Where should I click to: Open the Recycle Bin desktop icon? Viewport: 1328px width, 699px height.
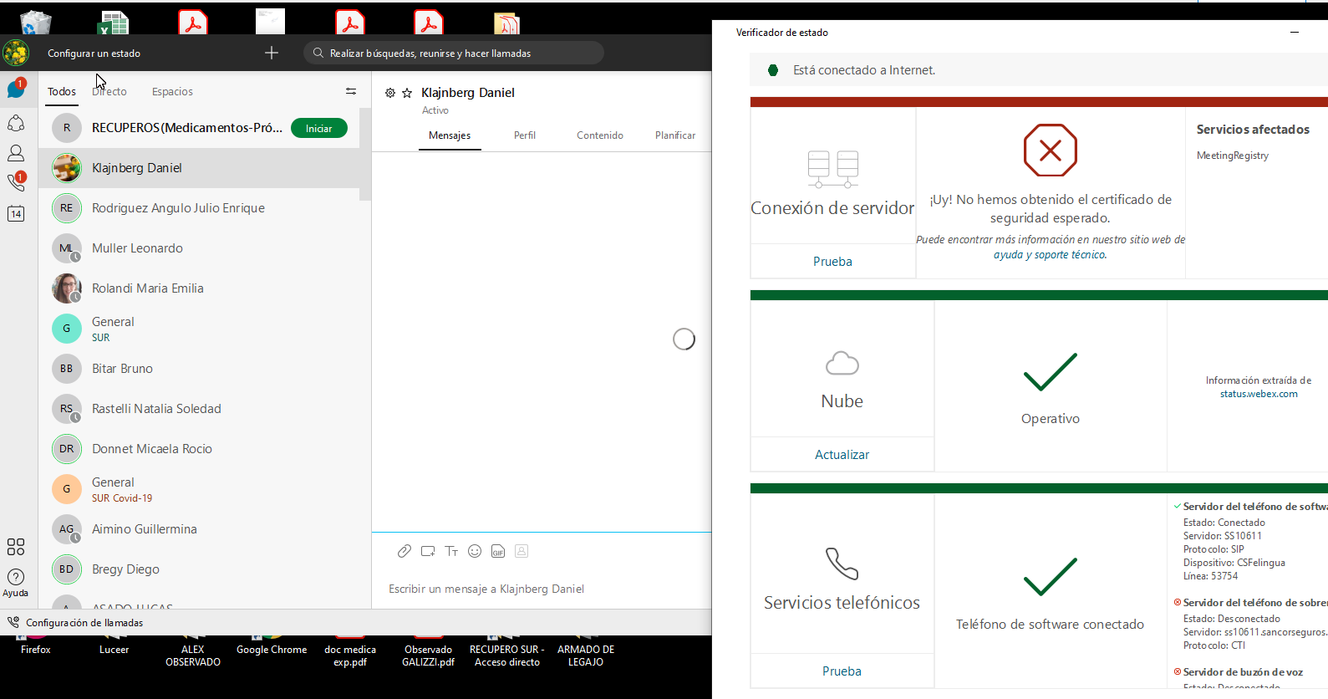[x=36, y=22]
